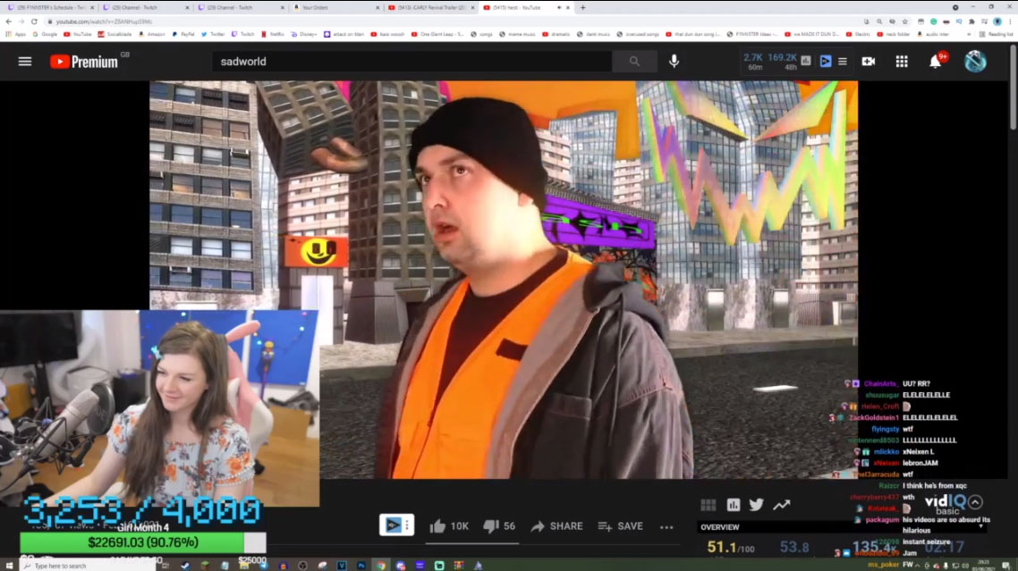Open Amazon bookmark in bookmarks bar
Image resolution: width=1018 pixels, height=571 pixels.
(152, 34)
